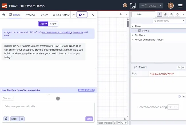
Task: Click the Start over button
Action: coord(8,98)
